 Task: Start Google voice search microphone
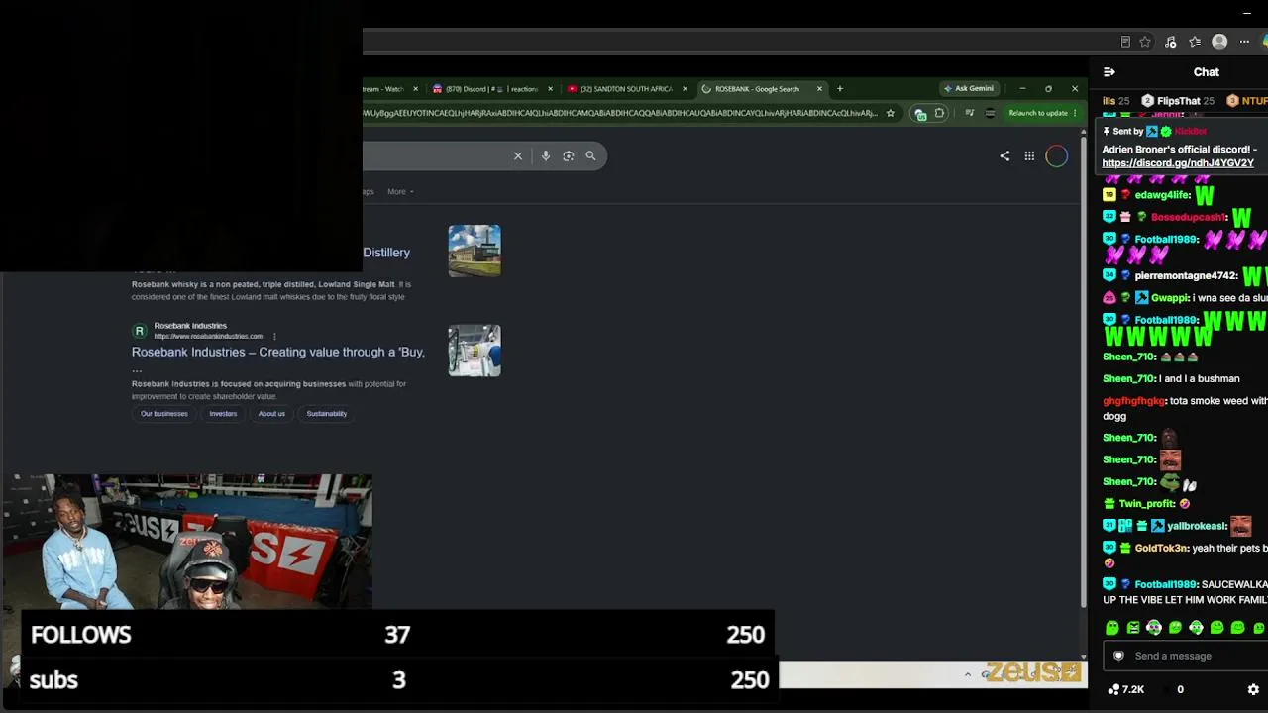545,155
